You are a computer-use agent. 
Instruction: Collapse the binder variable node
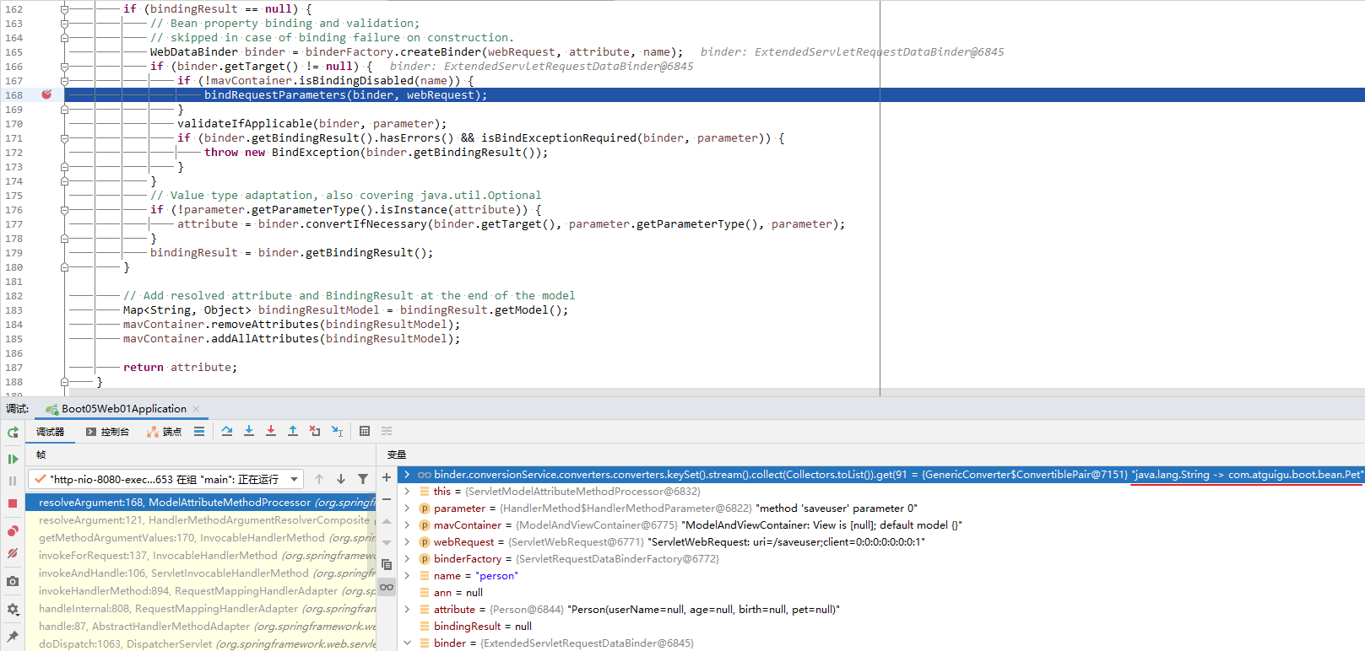tap(407, 643)
